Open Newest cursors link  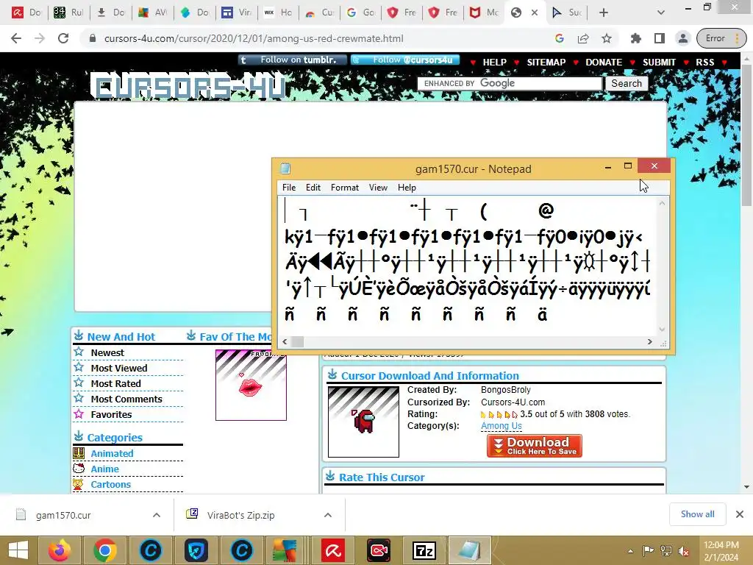tap(107, 352)
